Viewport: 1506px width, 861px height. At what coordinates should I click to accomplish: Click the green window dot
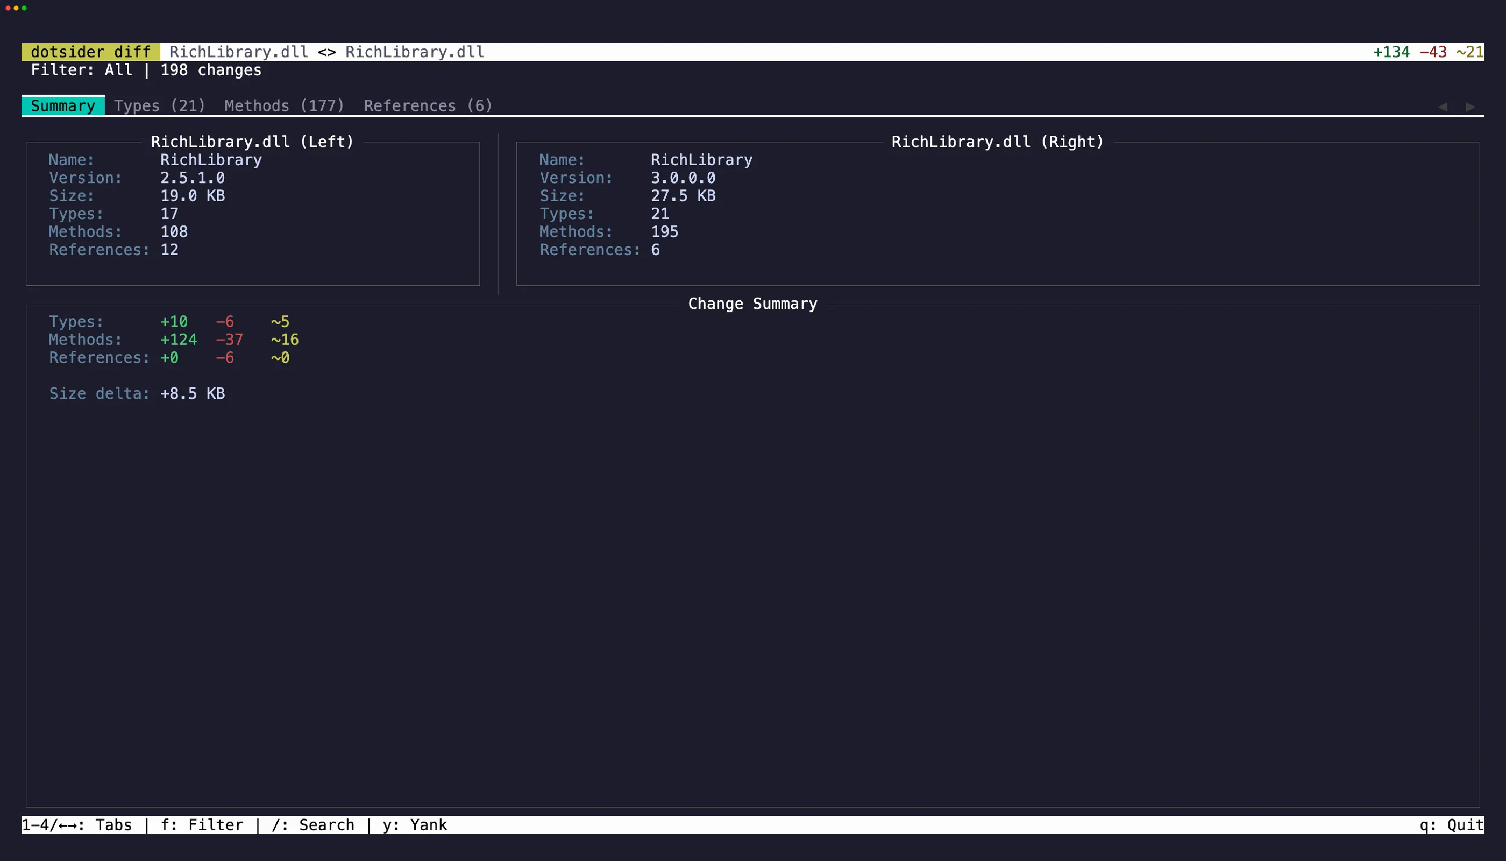(24, 8)
